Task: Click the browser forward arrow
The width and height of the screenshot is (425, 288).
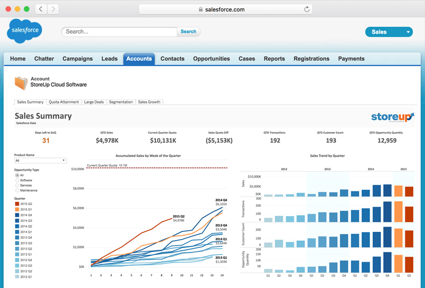Action: [x=52, y=9]
